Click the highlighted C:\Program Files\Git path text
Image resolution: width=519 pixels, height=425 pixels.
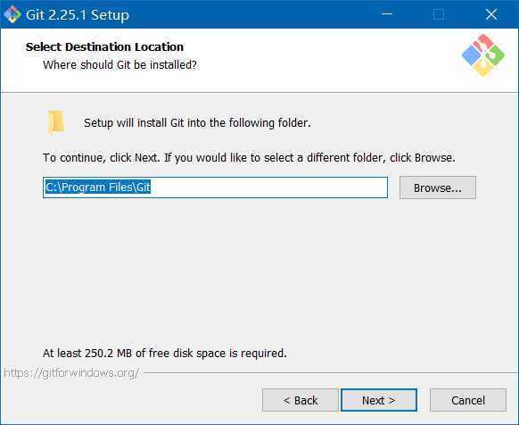pos(97,187)
